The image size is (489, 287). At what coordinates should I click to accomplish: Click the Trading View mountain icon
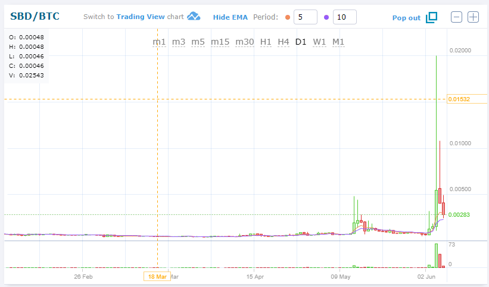(194, 16)
